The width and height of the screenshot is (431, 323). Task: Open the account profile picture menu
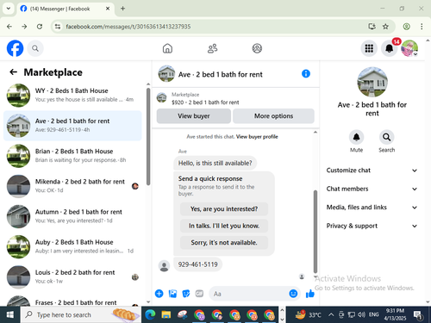pos(409,48)
